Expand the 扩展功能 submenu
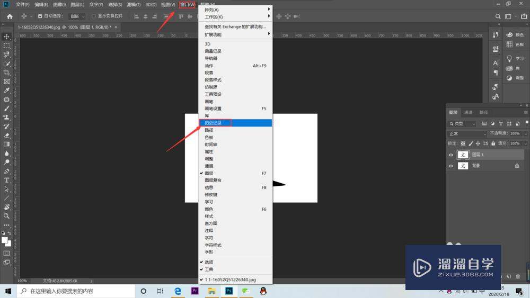 pyautogui.click(x=235, y=34)
